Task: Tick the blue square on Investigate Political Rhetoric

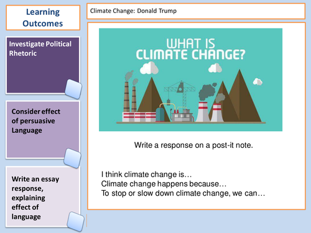Action: [x=73, y=89]
